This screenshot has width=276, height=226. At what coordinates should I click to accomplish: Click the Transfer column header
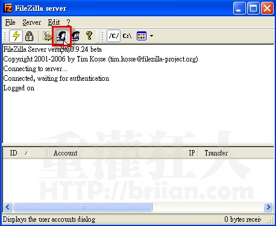(x=236, y=153)
